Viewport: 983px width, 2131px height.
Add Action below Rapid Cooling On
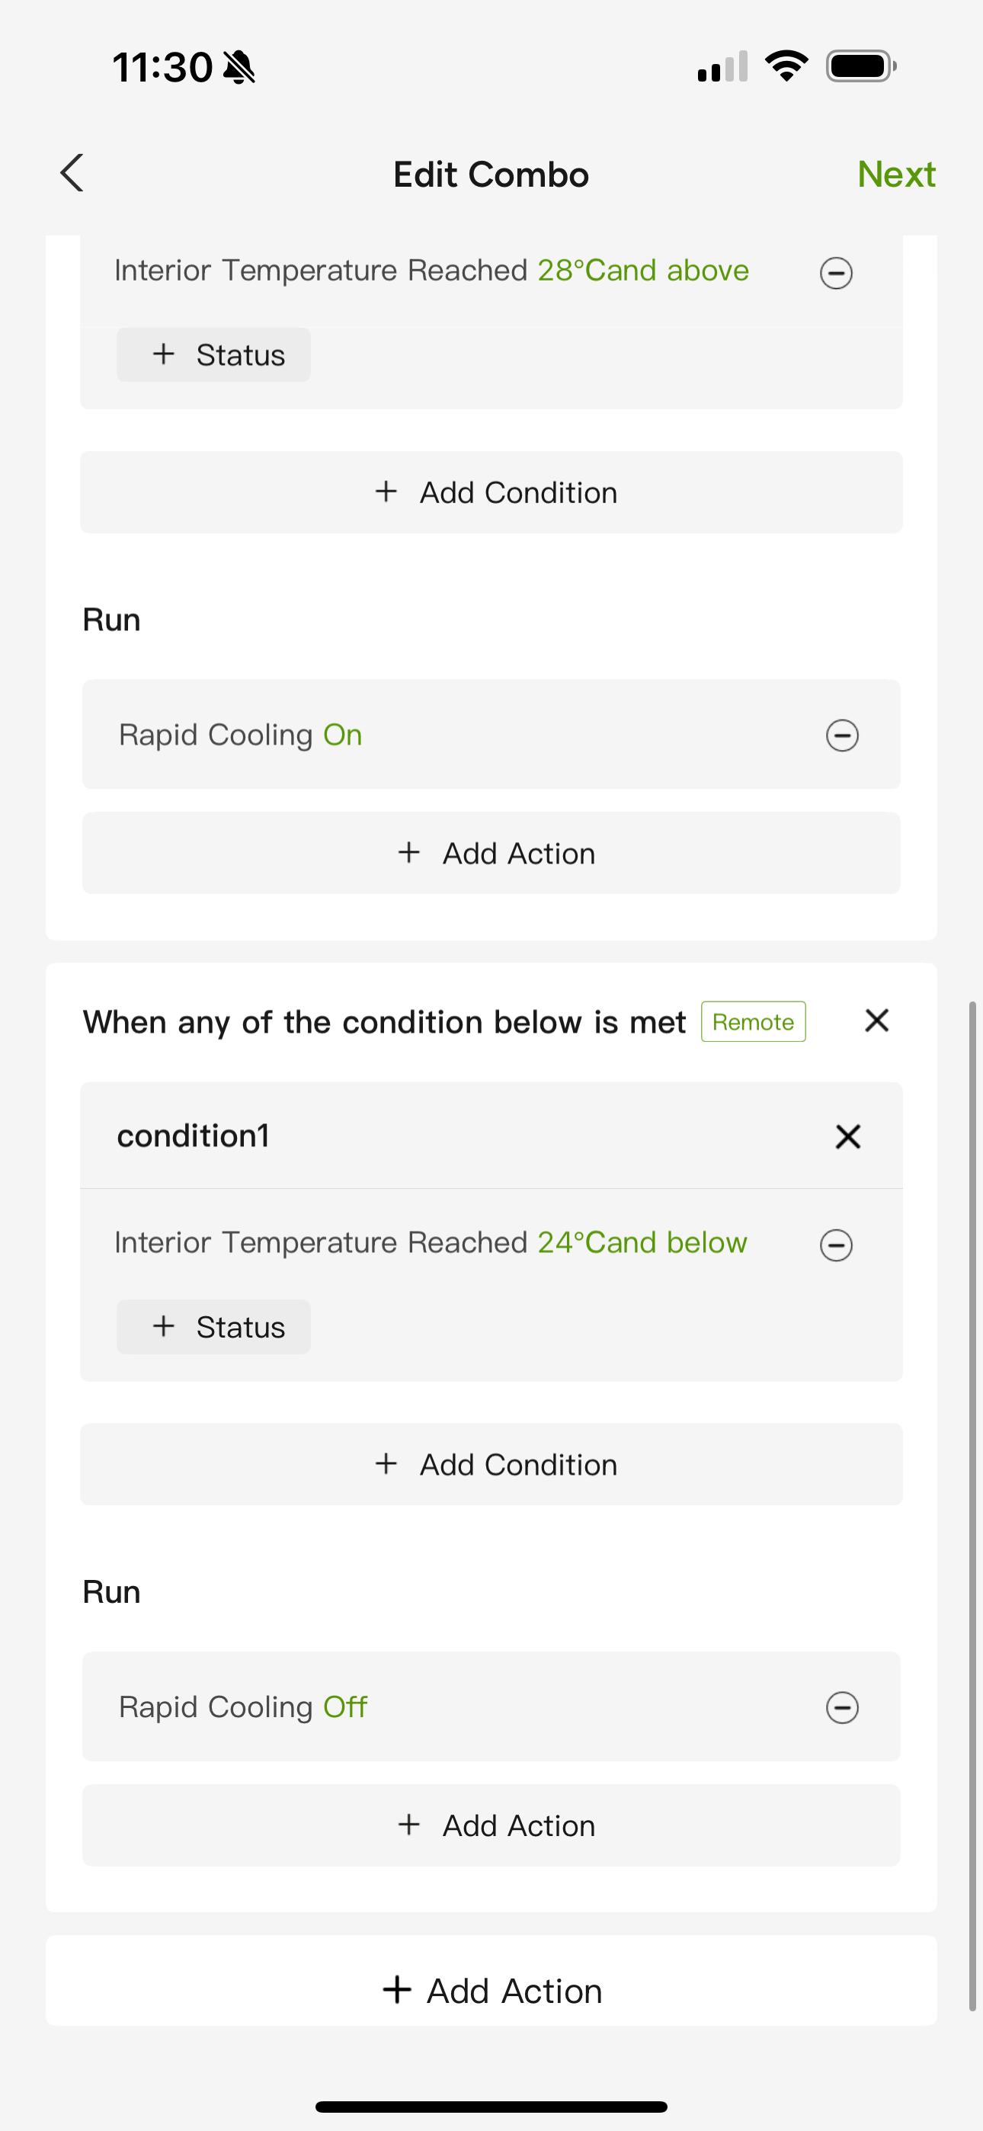491,853
